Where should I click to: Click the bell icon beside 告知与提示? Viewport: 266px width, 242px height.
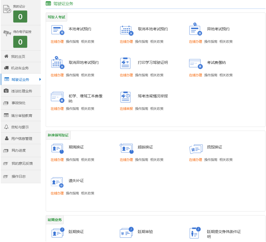pyautogui.click(x=6, y=127)
